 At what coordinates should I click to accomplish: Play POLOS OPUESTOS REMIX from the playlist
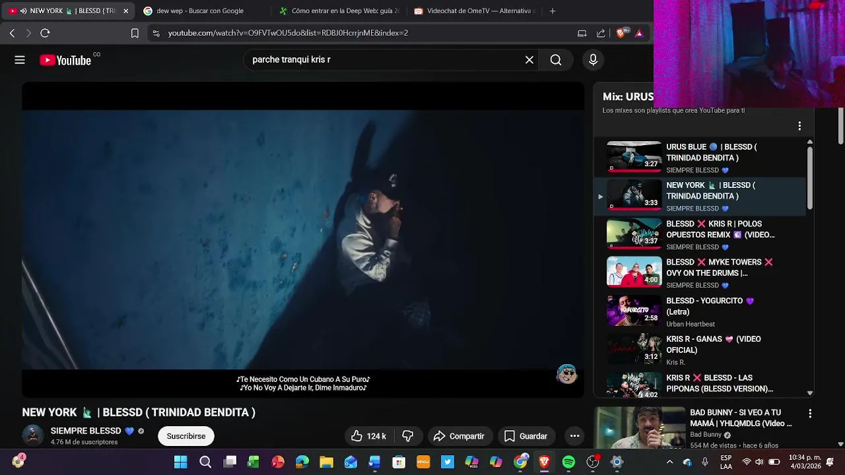pyautogui.click(x=700, y=234)
